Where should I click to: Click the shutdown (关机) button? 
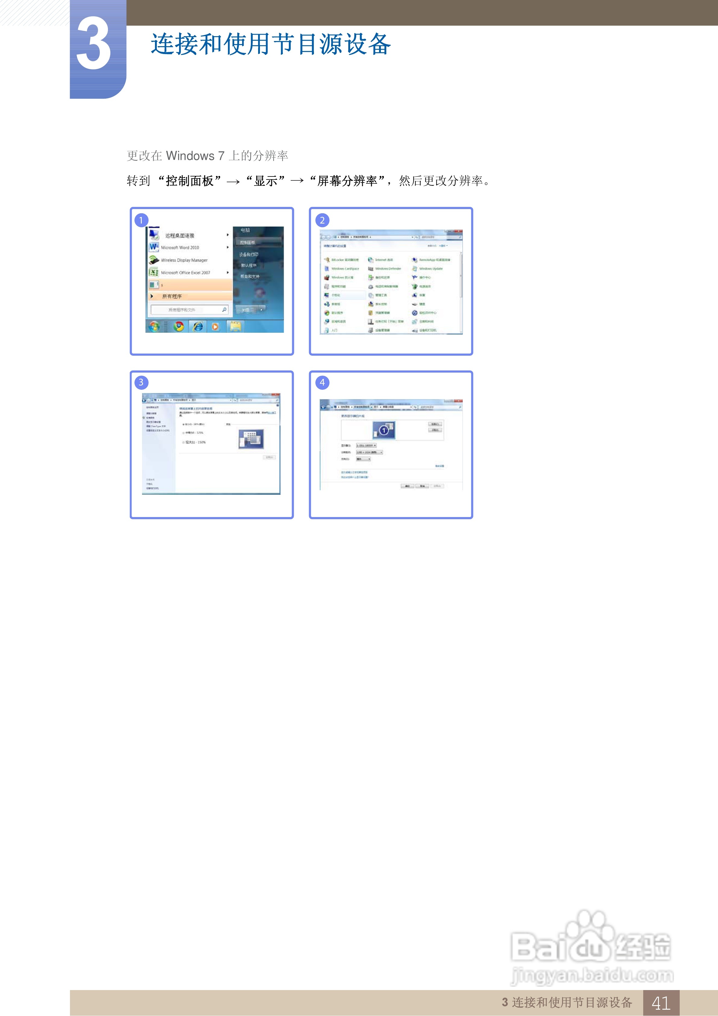[x=246, y=310]
